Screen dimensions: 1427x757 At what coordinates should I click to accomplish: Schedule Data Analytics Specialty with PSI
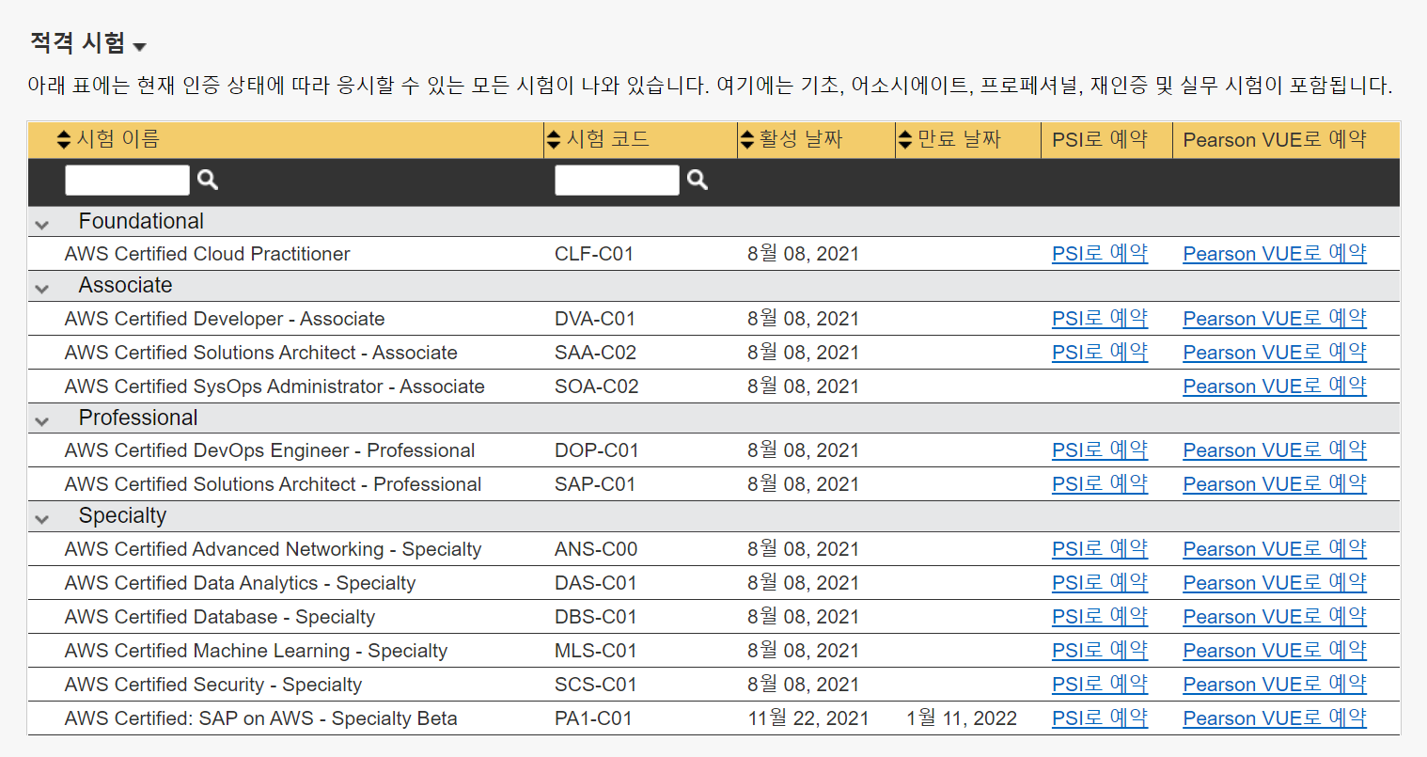point(1100,583)
